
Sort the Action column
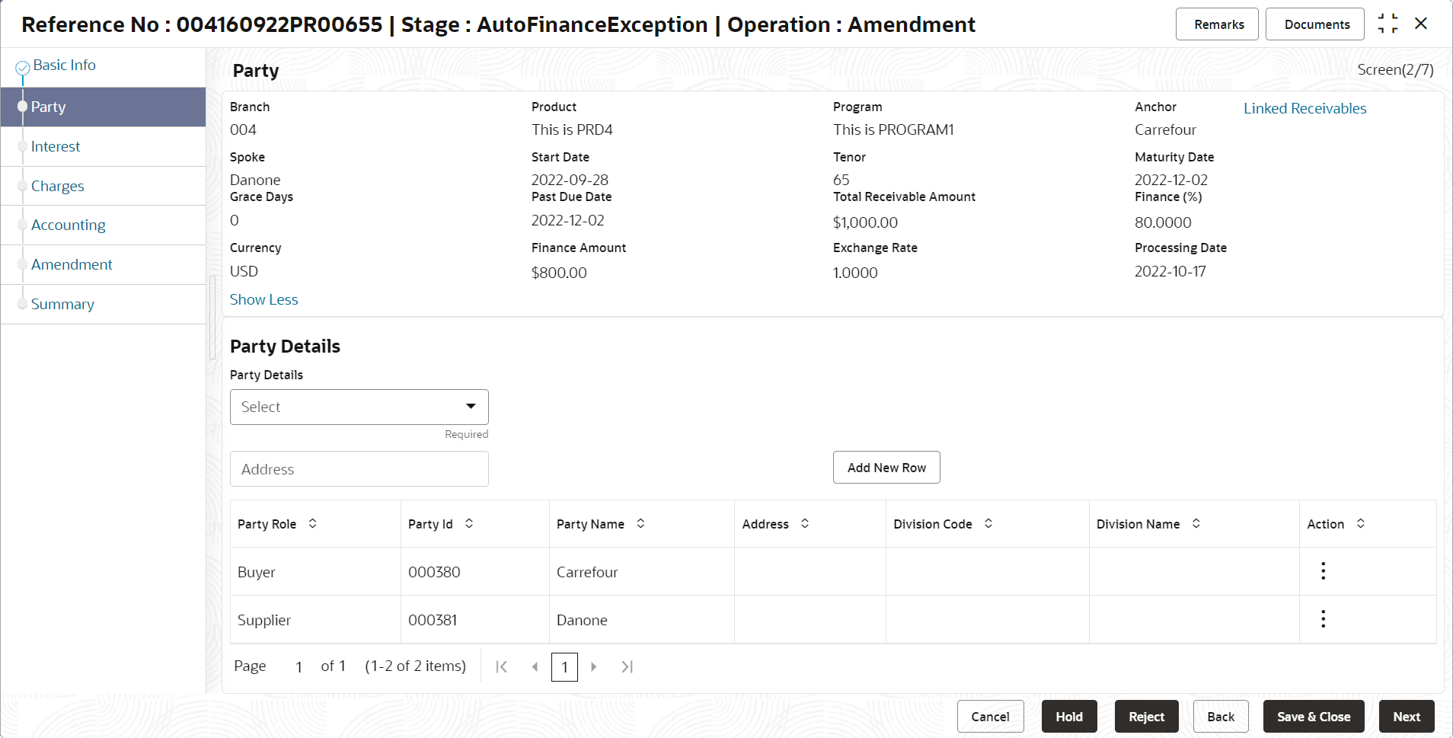pos(1361,523)
